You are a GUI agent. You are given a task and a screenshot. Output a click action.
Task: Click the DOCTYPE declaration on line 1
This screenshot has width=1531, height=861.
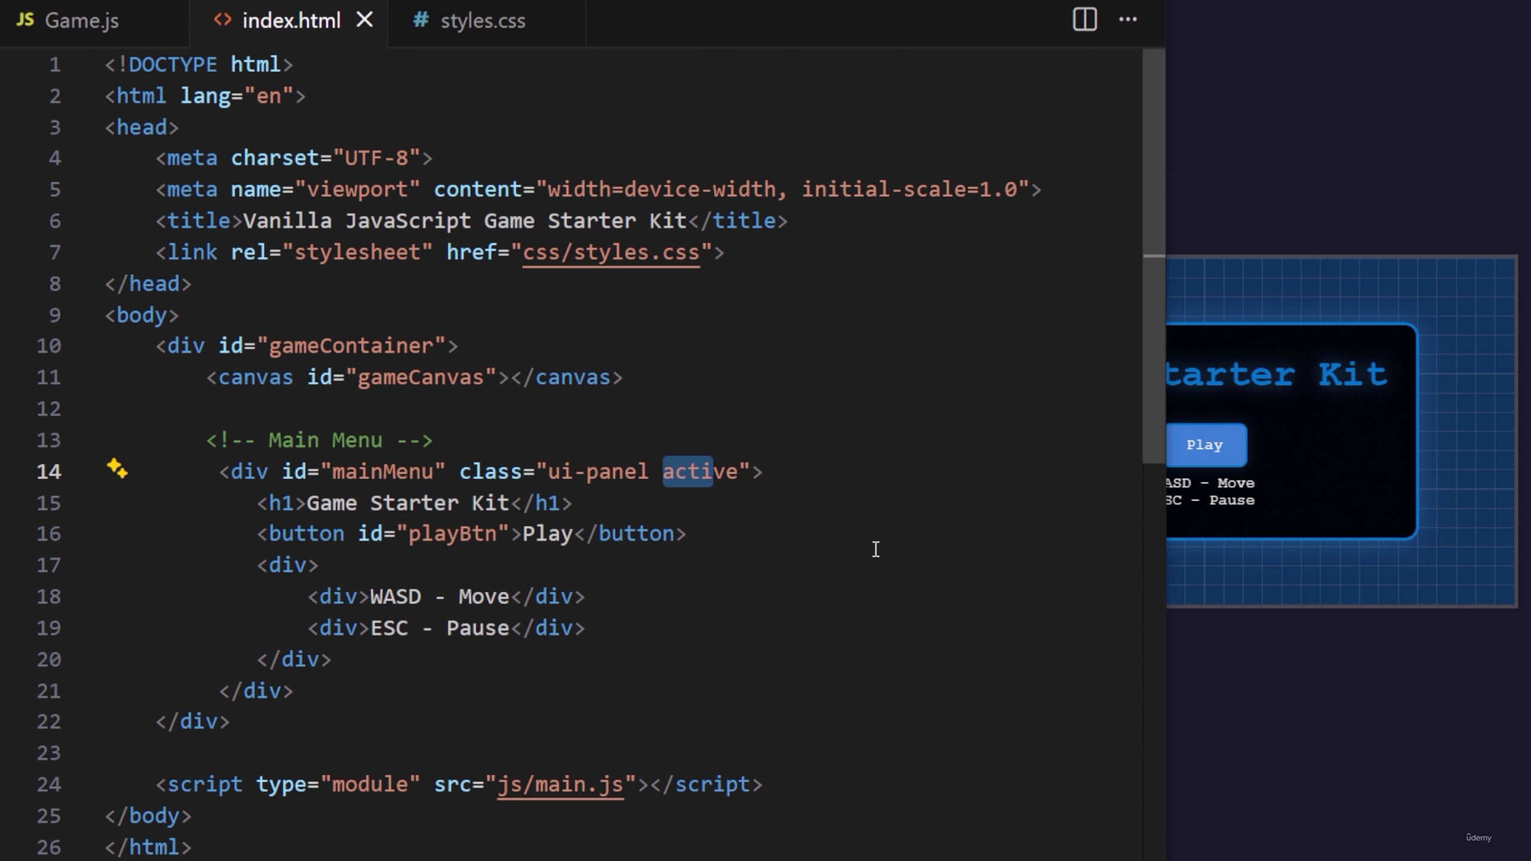click(x=199, y=65)
